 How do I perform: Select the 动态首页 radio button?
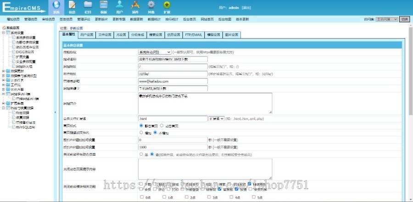162,126
